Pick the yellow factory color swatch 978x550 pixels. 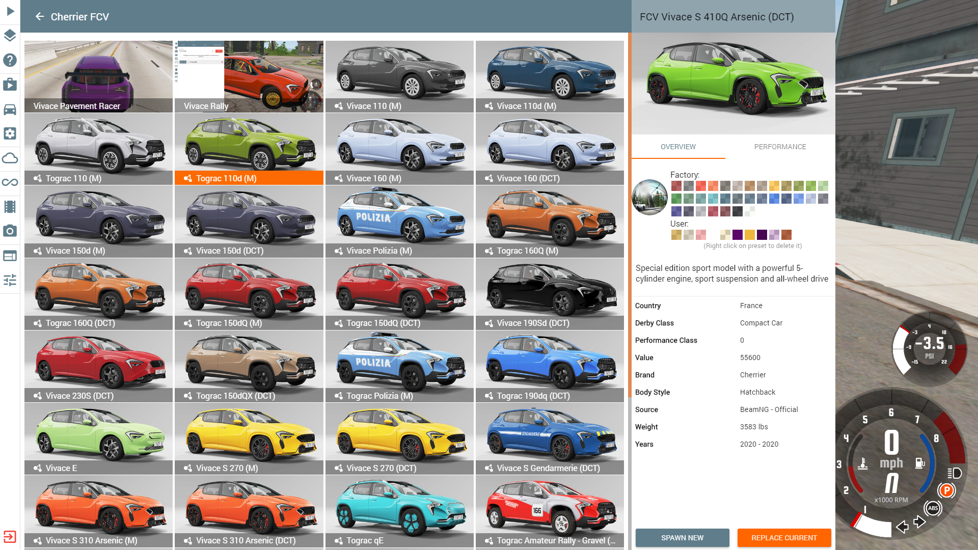point(774,186)
